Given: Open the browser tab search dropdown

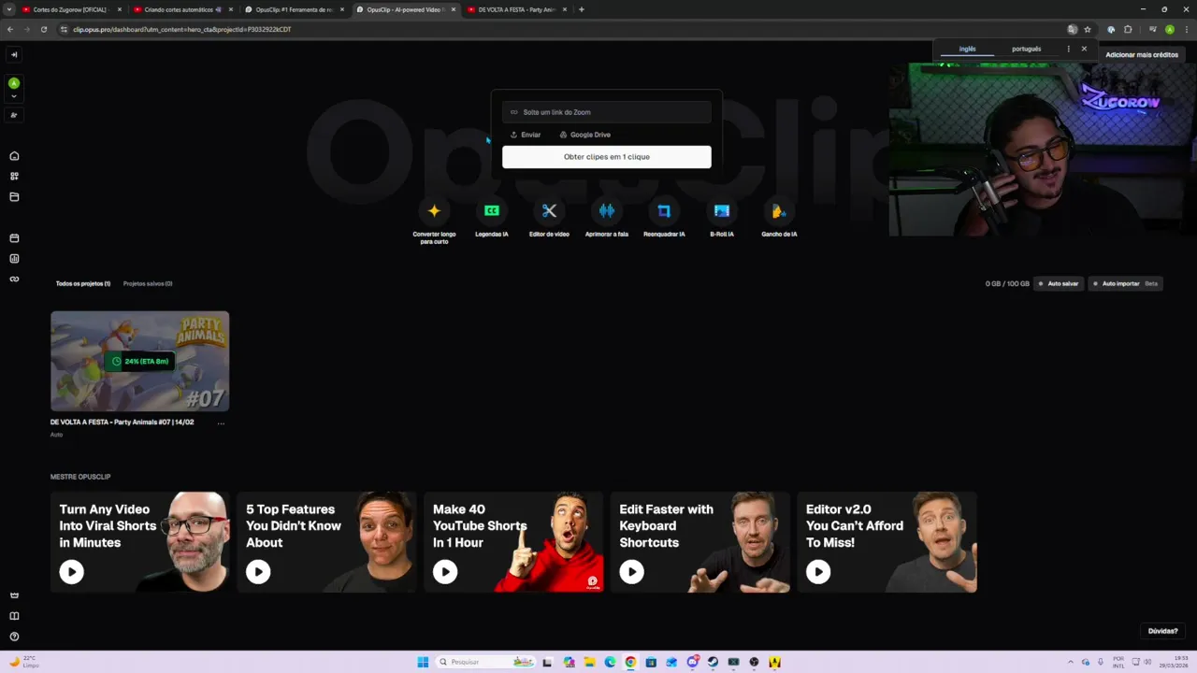Looking at the screenshot, I should (x=9, y=9).
